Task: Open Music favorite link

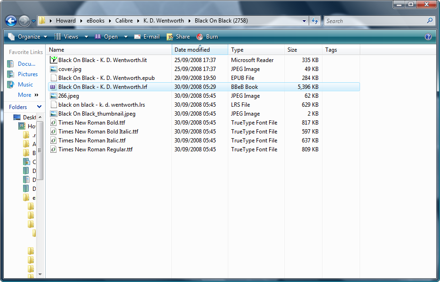Action: pyautogui.click(x=25, y=85)
